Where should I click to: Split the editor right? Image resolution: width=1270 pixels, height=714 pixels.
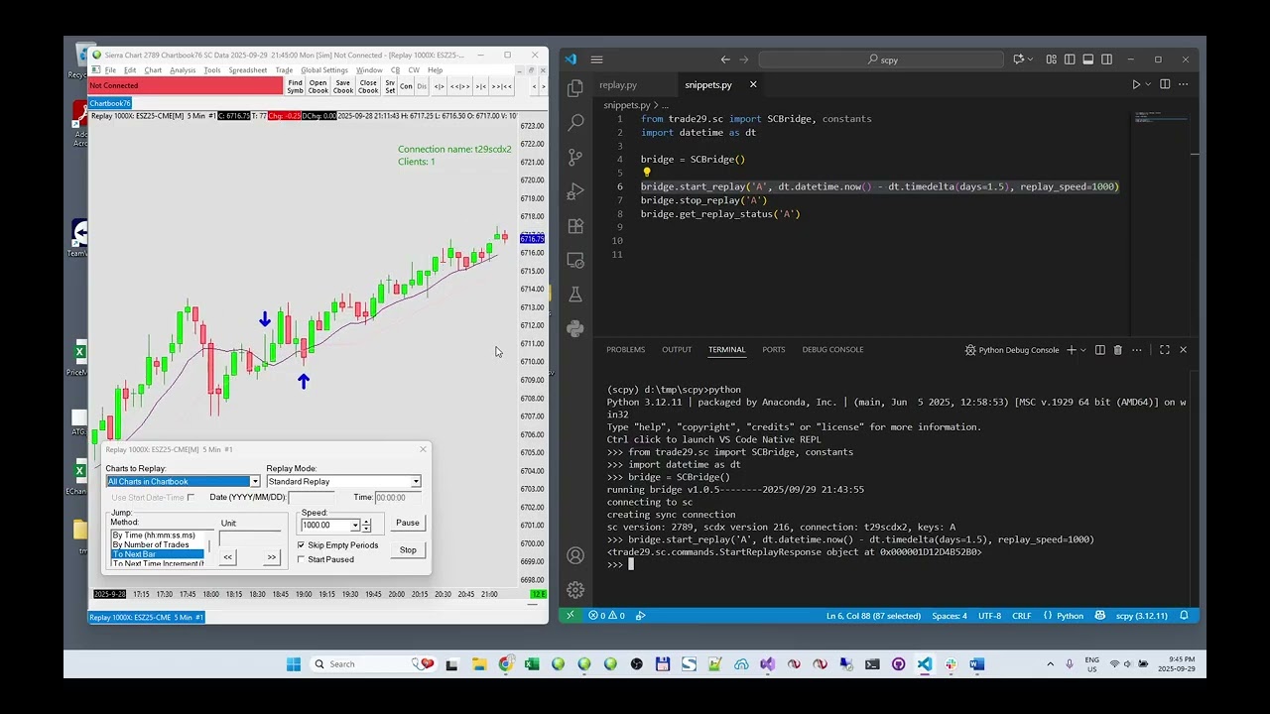pos(1165,85)
